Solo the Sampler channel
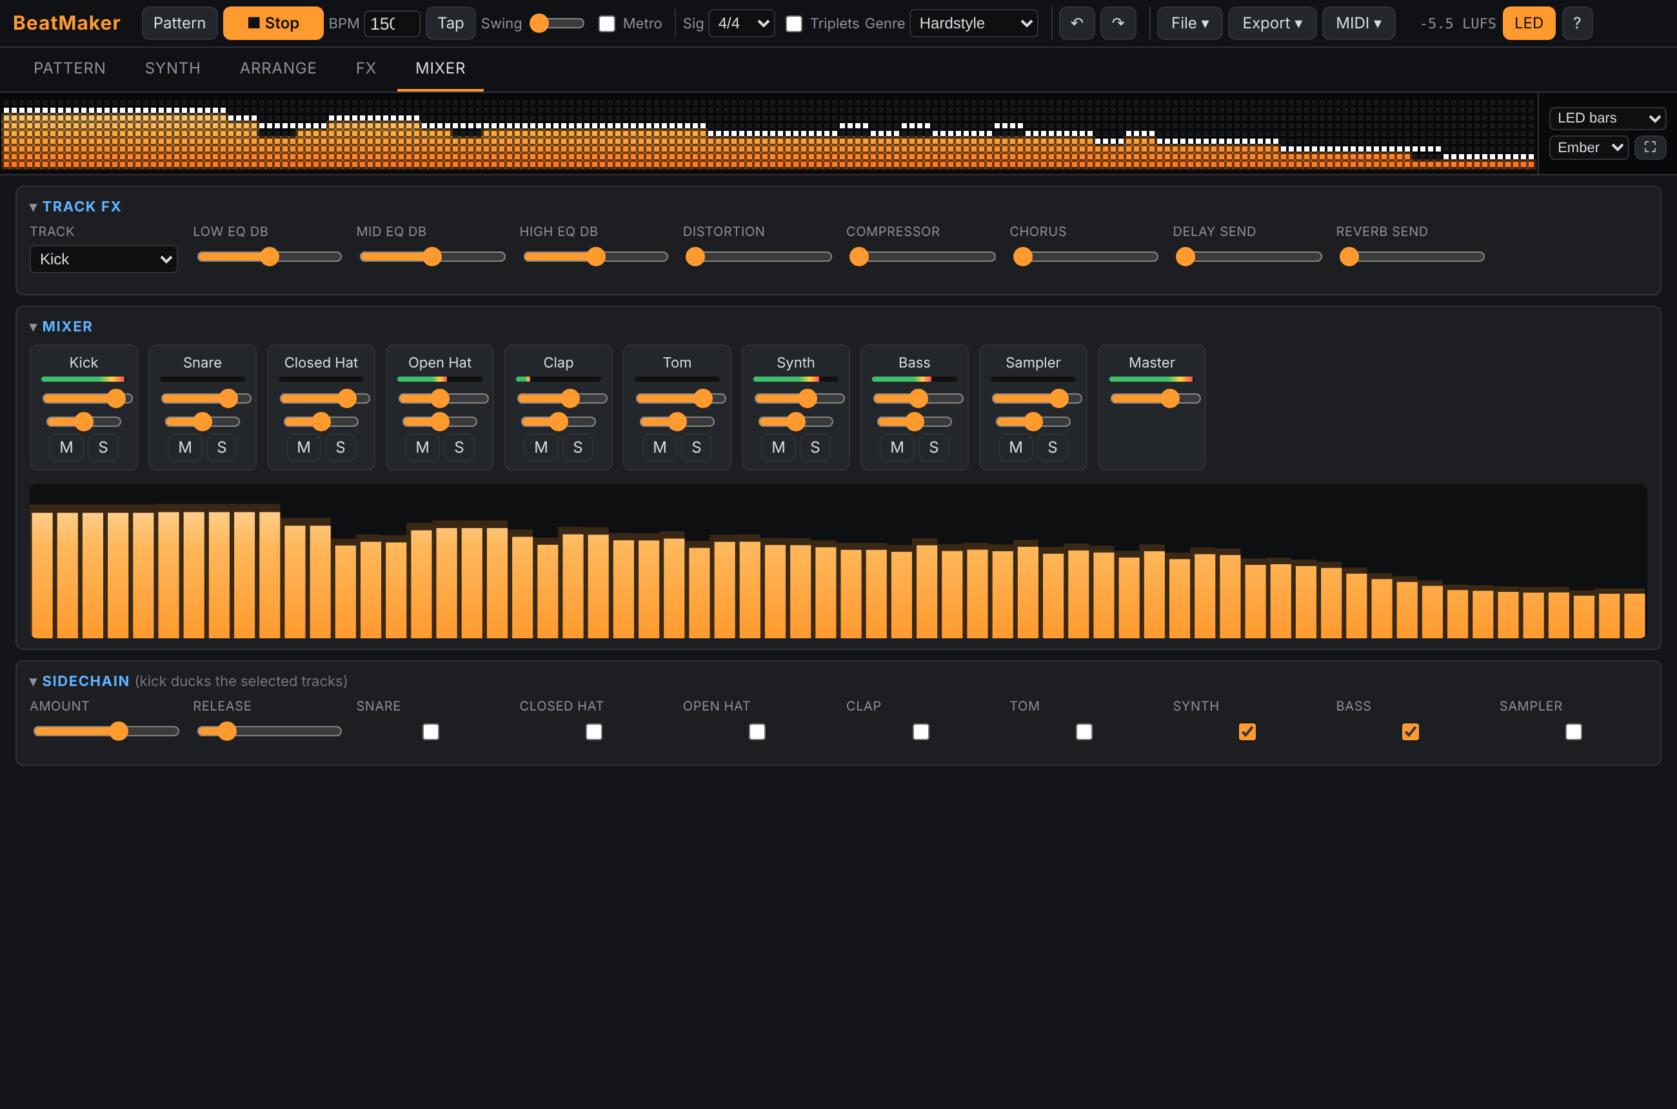 pyautogui.click(x=1052, y=447)
